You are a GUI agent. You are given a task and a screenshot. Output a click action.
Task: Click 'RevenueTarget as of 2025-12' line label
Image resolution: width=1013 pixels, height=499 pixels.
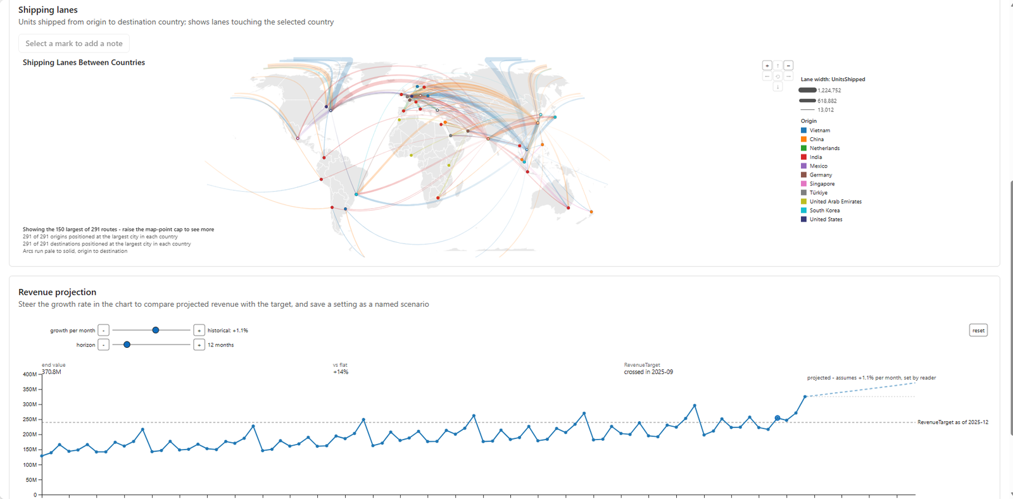pyautogui.click(x=953, y=422)
